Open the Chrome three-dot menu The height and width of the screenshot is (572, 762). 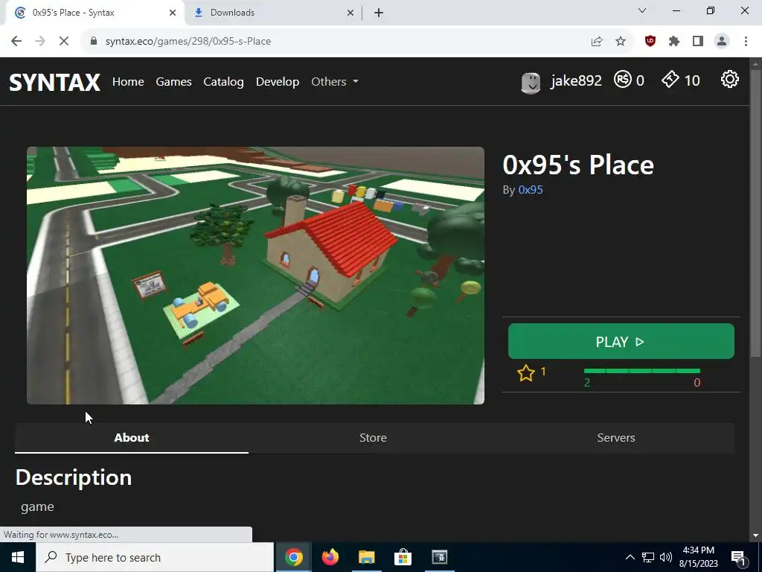pos(746,42)
